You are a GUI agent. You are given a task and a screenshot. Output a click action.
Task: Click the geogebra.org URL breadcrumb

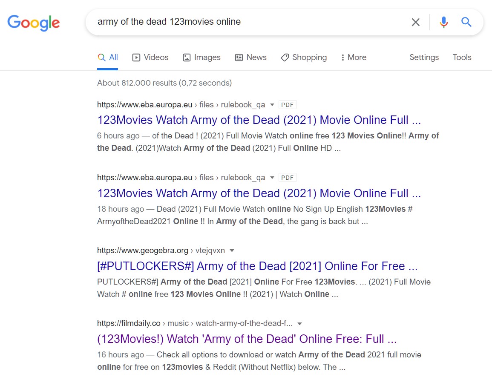(161, 250)
